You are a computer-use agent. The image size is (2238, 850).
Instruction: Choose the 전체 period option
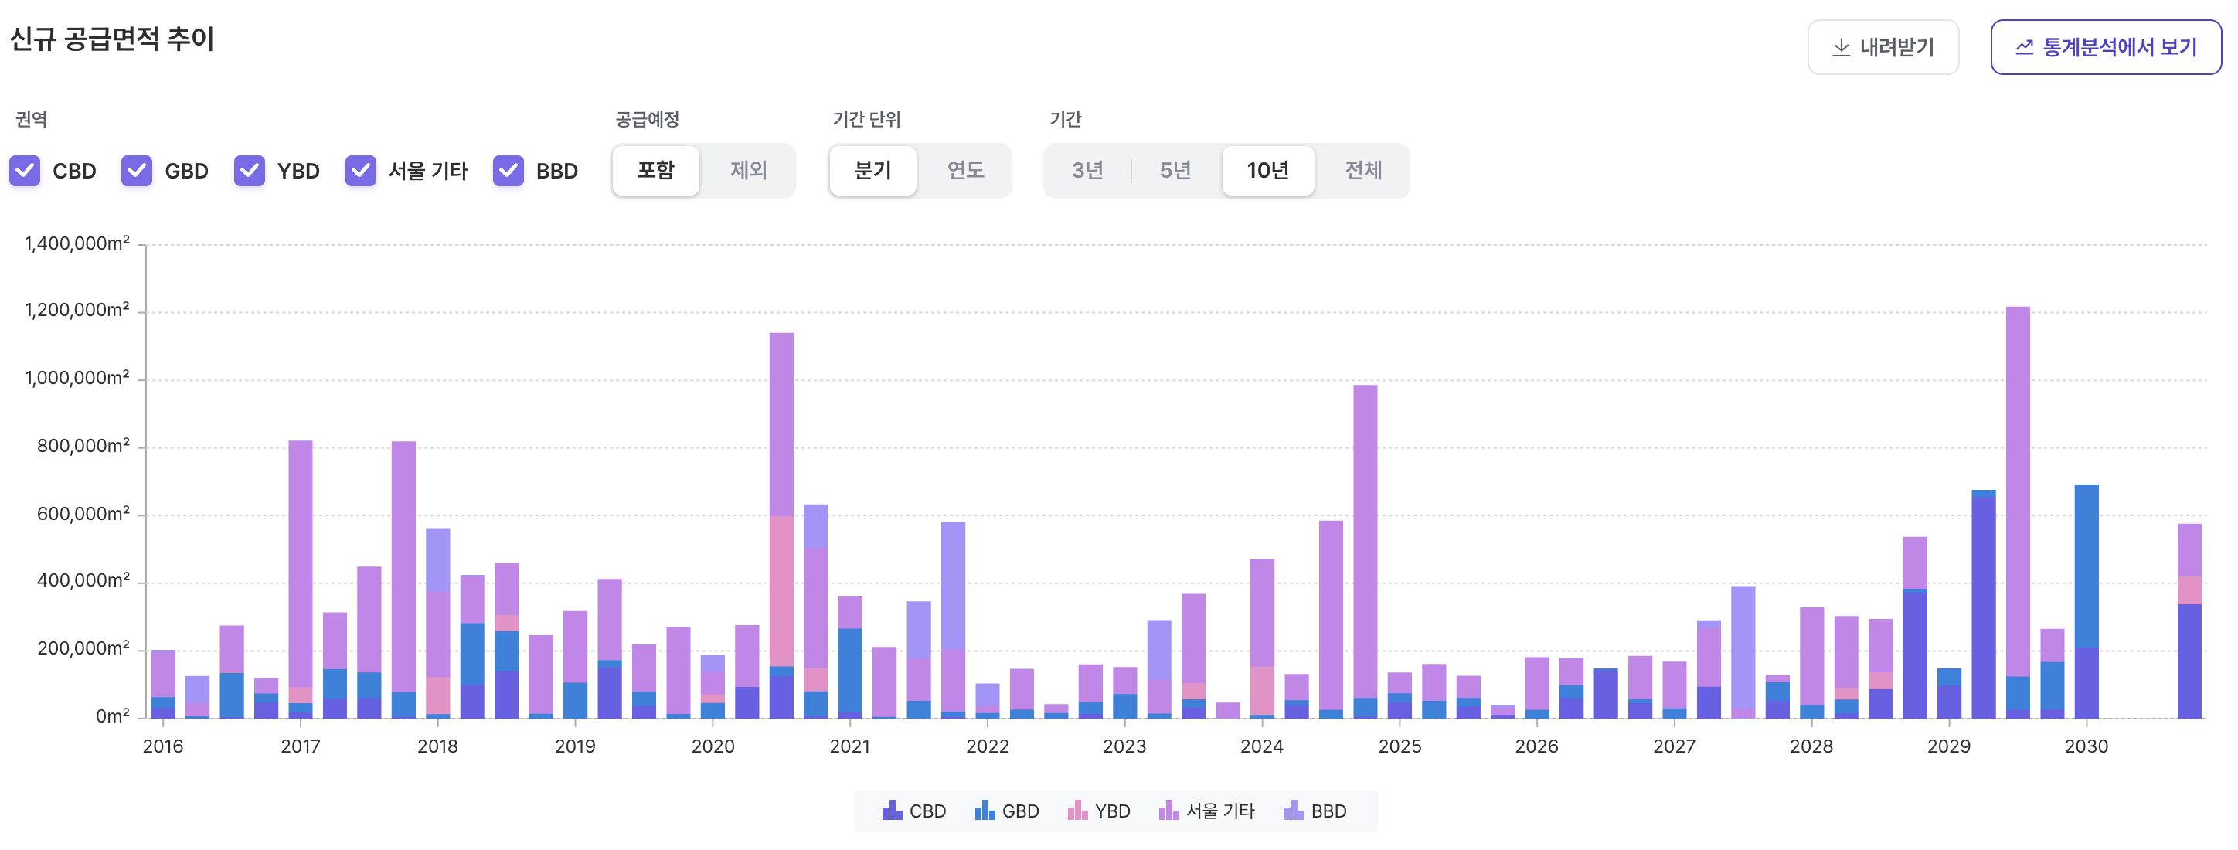point(1362,170)
